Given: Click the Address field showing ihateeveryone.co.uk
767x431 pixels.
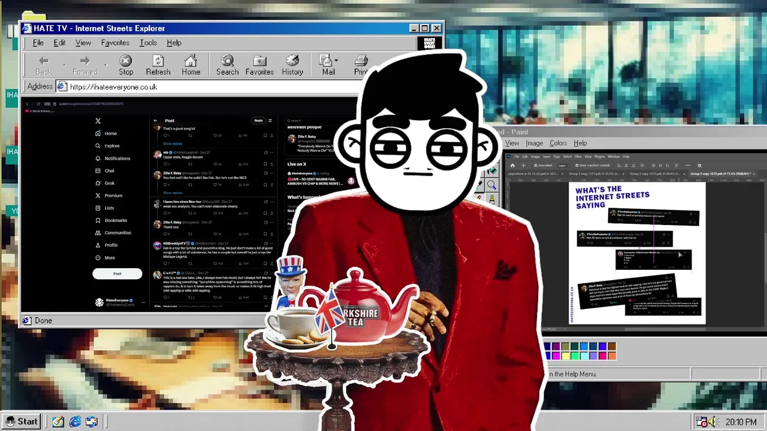Looking at the screenshot, I should pyautogui.click(x=210, y=87).
